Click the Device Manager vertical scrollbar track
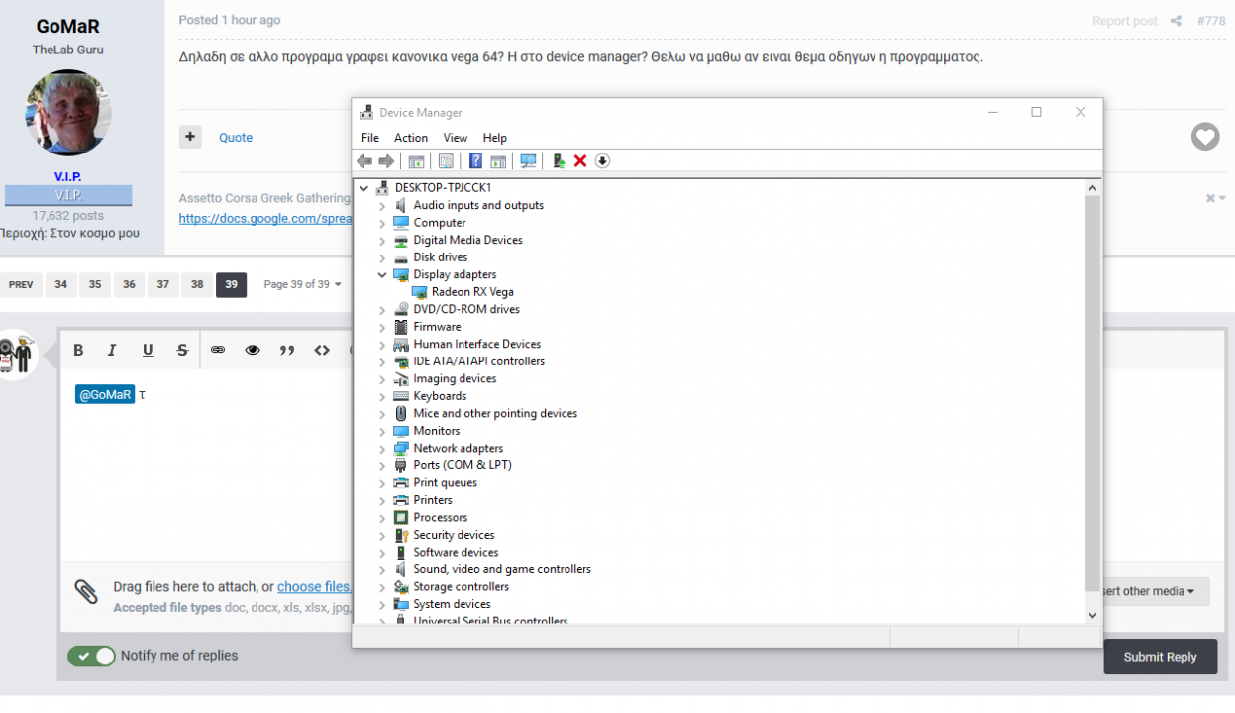The width and height of the screenshot is (1235, 713). point(1092,396)
